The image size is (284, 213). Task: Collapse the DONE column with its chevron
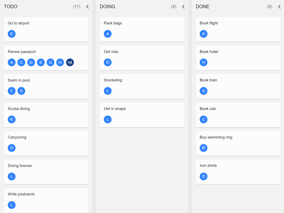pyautogui.click(x=279, y=7)
